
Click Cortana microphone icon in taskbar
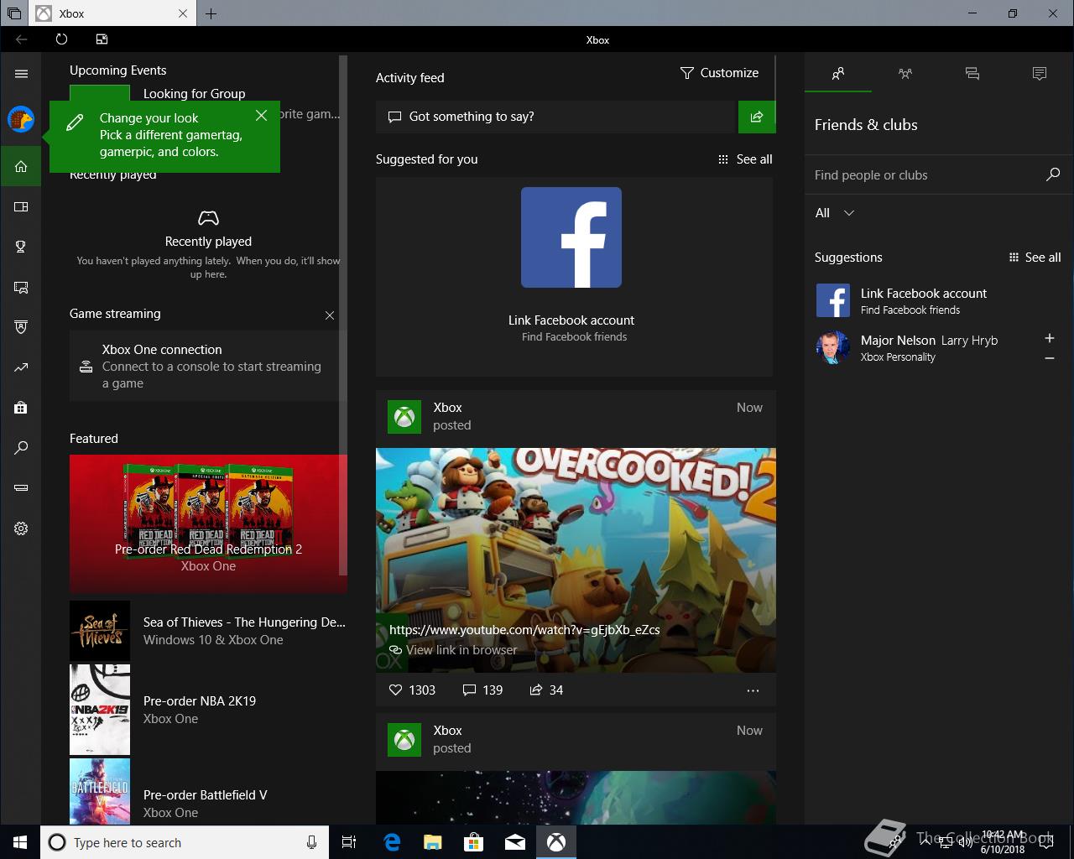(x=311, y=842)
